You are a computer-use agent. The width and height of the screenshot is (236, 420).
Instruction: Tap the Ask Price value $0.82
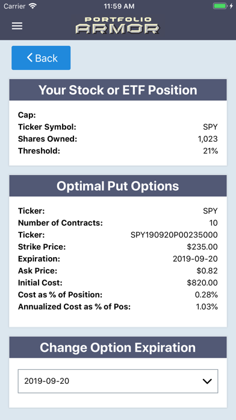(207, 270)
